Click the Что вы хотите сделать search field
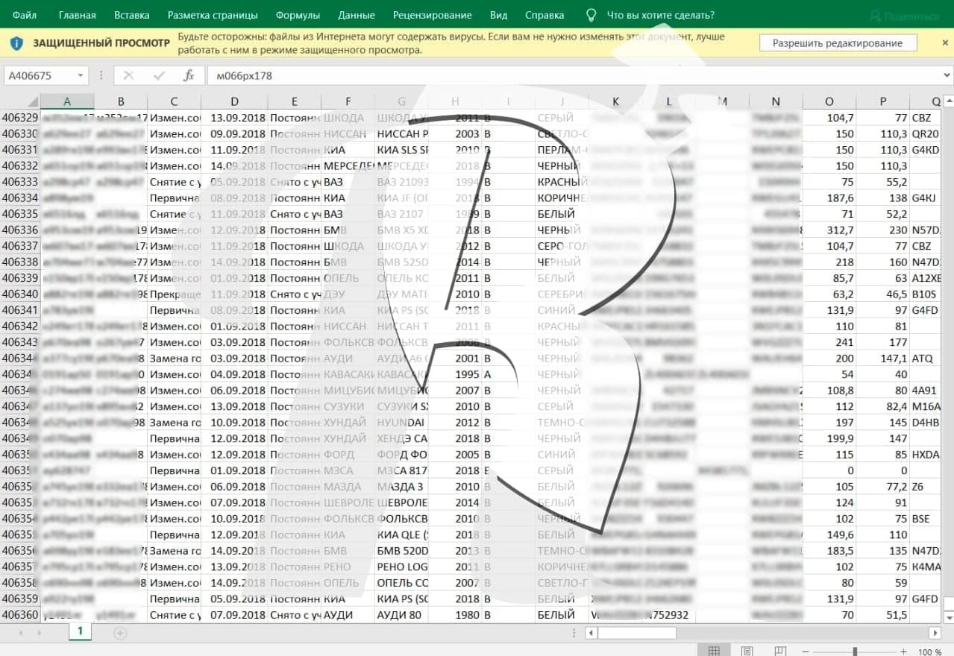This screenshot has width=954, height=656. (660, 15)
